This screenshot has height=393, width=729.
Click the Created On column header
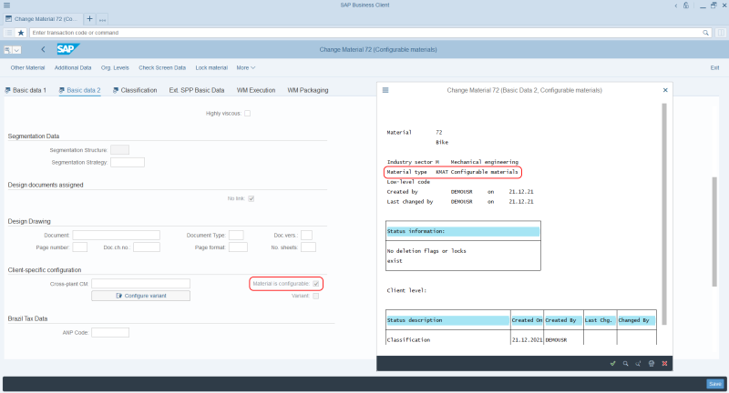tap(527, 320)
